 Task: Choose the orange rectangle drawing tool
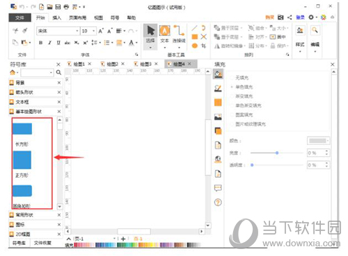pyautogui.click(x=195, y=37)
